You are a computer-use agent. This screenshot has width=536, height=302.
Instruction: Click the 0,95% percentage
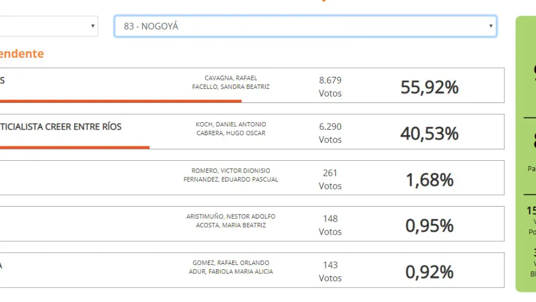[x=429, y=226]
